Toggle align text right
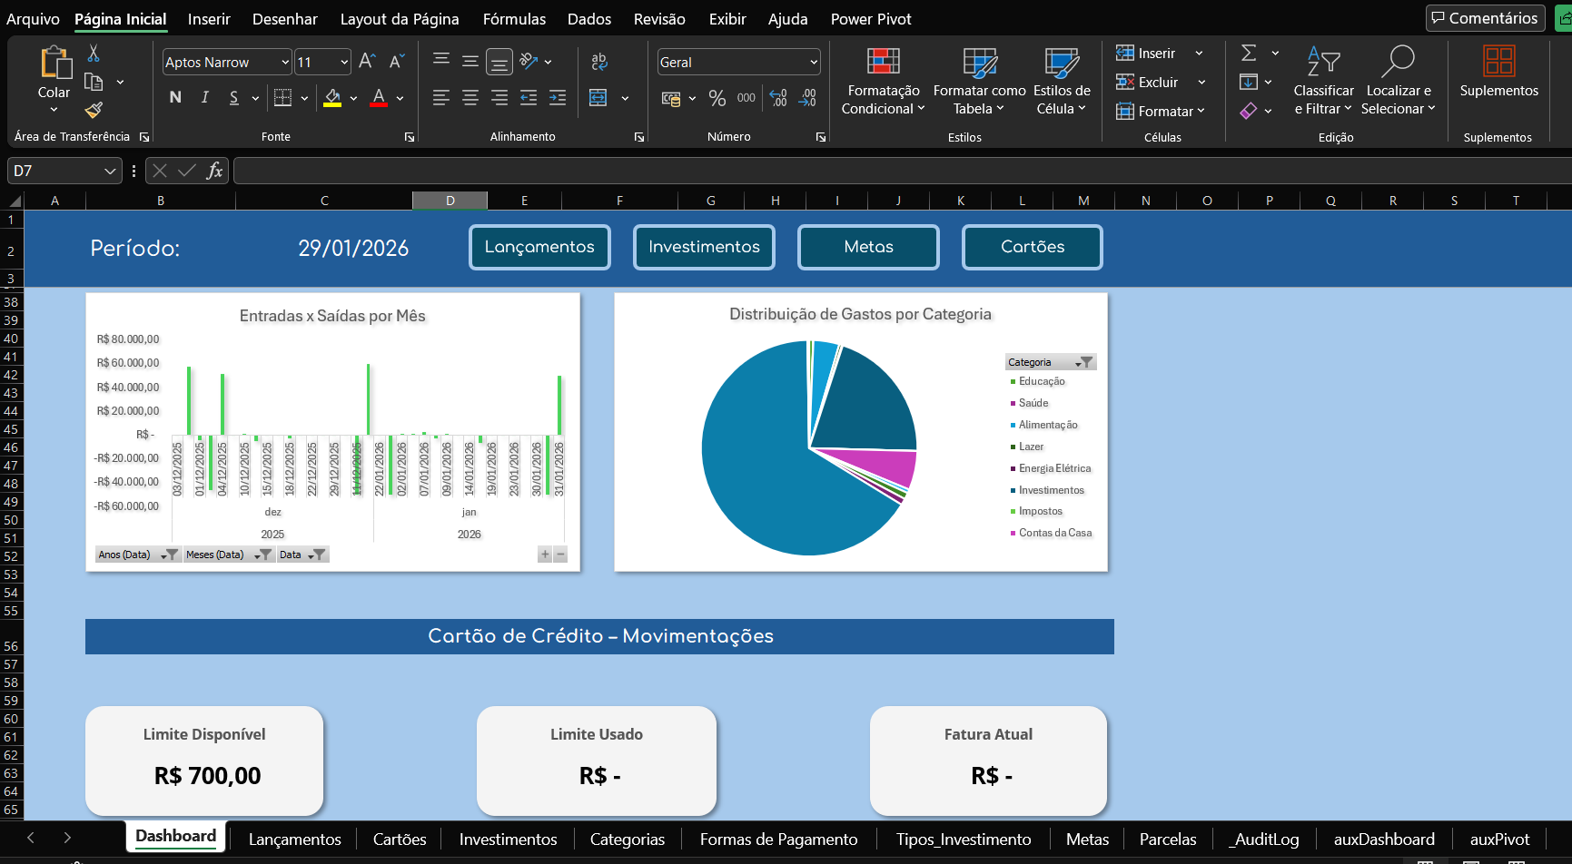Screen dimensions: 1572x864 point(499,98)
